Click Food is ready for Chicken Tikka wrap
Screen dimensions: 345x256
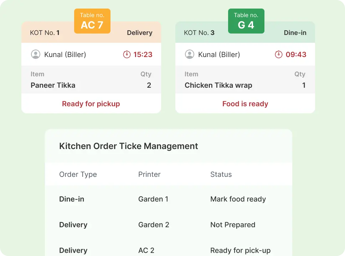tap(245, 104)
